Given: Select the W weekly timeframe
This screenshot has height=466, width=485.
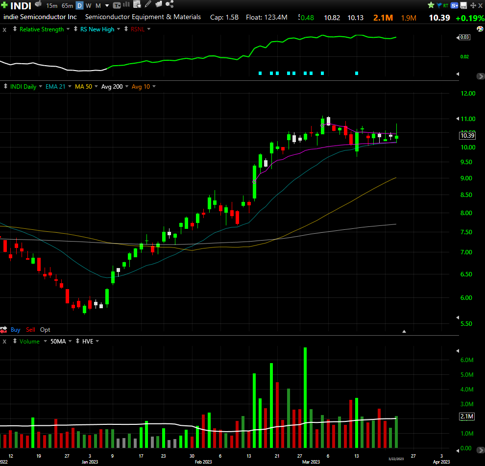Looking at the screenshot, I should pos(89,5).
